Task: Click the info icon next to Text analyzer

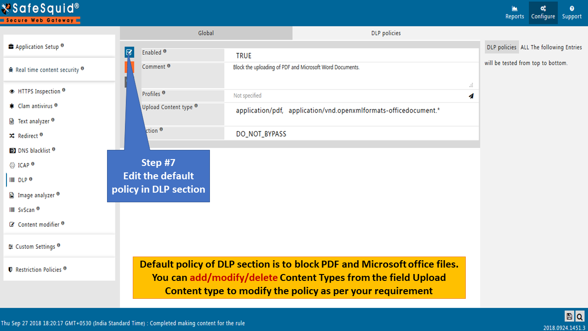Action: (53, 120)
